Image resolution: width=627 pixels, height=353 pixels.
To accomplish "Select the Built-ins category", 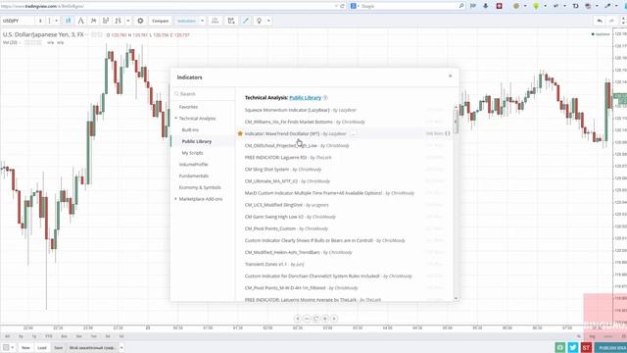I will tap(190, 130).
